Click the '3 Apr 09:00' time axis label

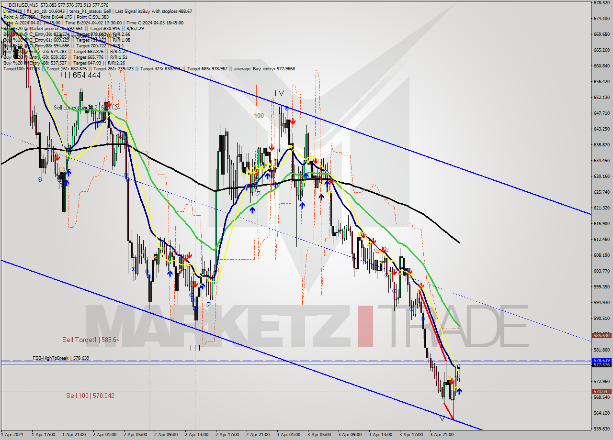350,435
